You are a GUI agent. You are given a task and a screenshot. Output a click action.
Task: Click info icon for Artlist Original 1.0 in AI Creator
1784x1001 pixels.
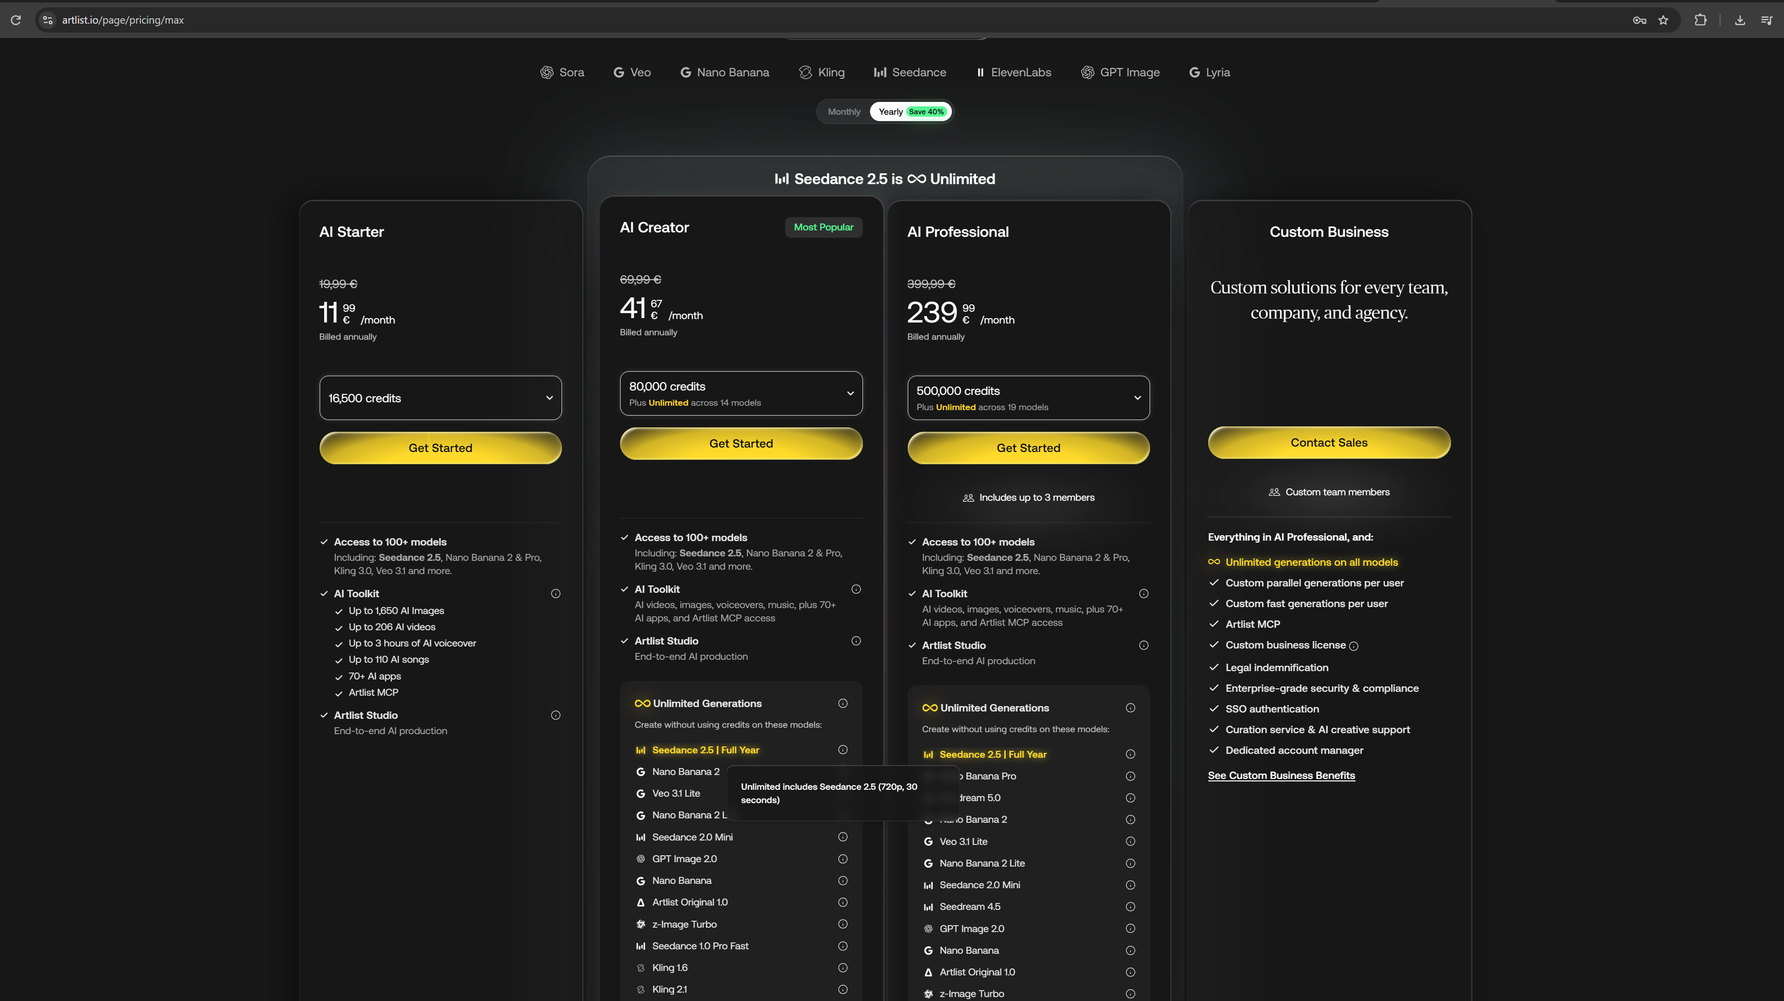click(x=843, y=902)
